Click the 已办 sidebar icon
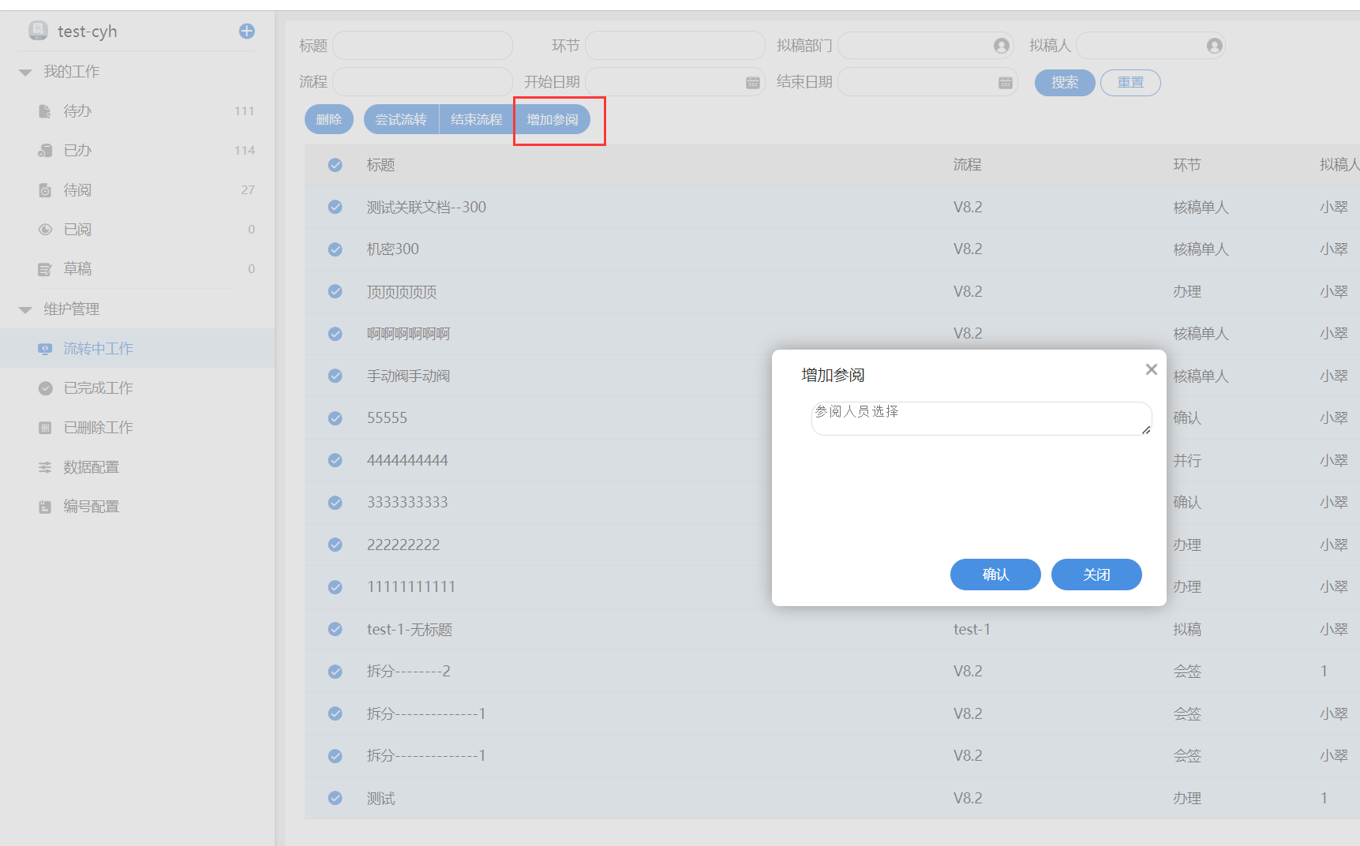 (x=45, y=151)
